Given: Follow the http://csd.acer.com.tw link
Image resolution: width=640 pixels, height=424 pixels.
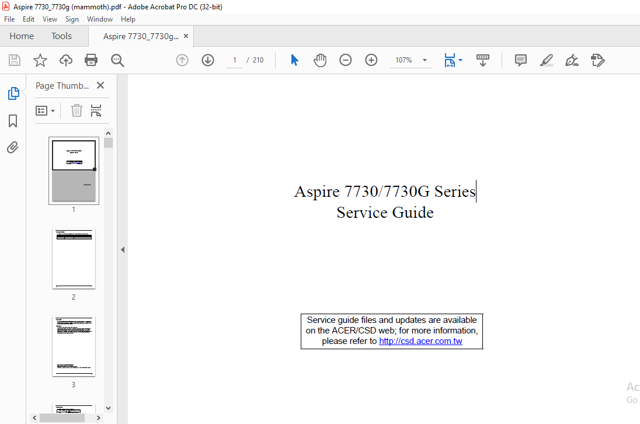Looking at the screenshot, I should [x=420, y=341].
